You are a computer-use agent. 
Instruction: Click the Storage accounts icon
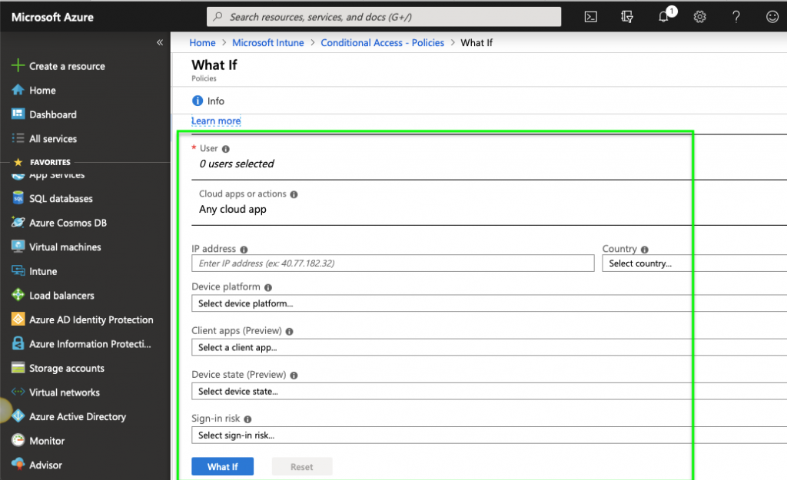tap(18, 368)
